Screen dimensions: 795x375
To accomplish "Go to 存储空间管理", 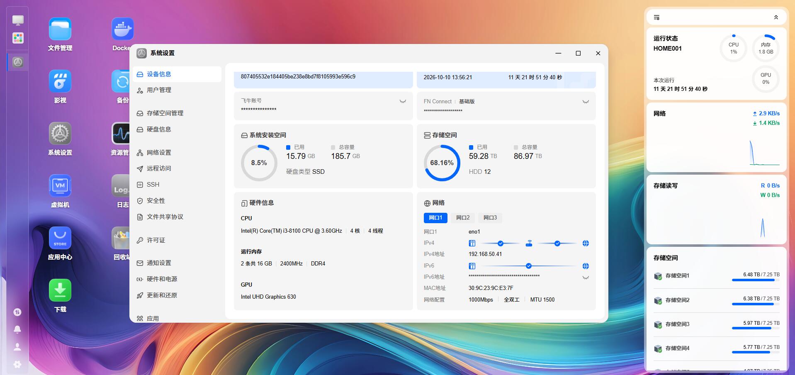I will [x=177, y=113].
